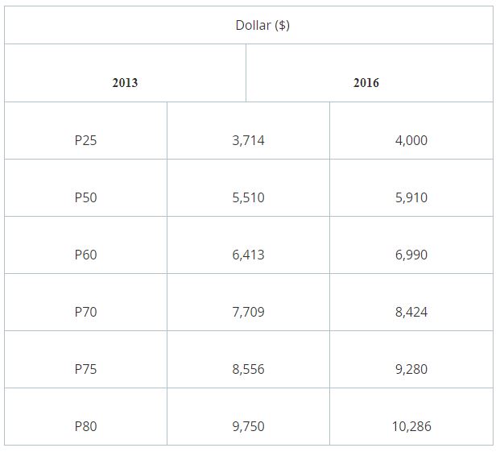Select the 10,286 value cell
Viewport: 500px width, 452px height.
[411, 417]
